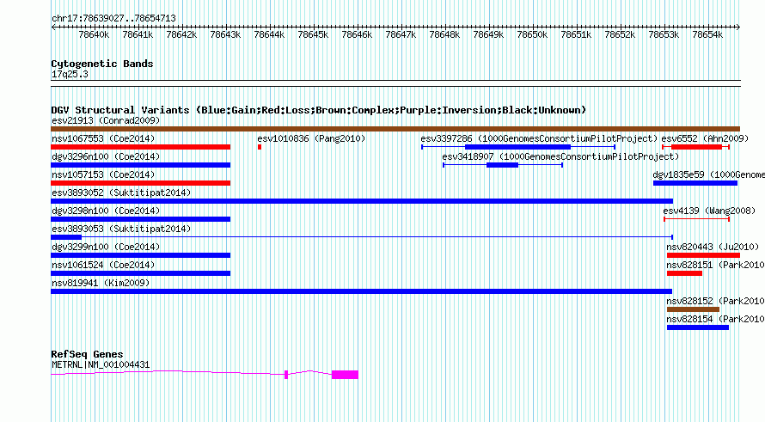Click the 78644k ruler position
Image resolution: width=765 pixels, height=422 pixels.
click(x=269, y=35)
